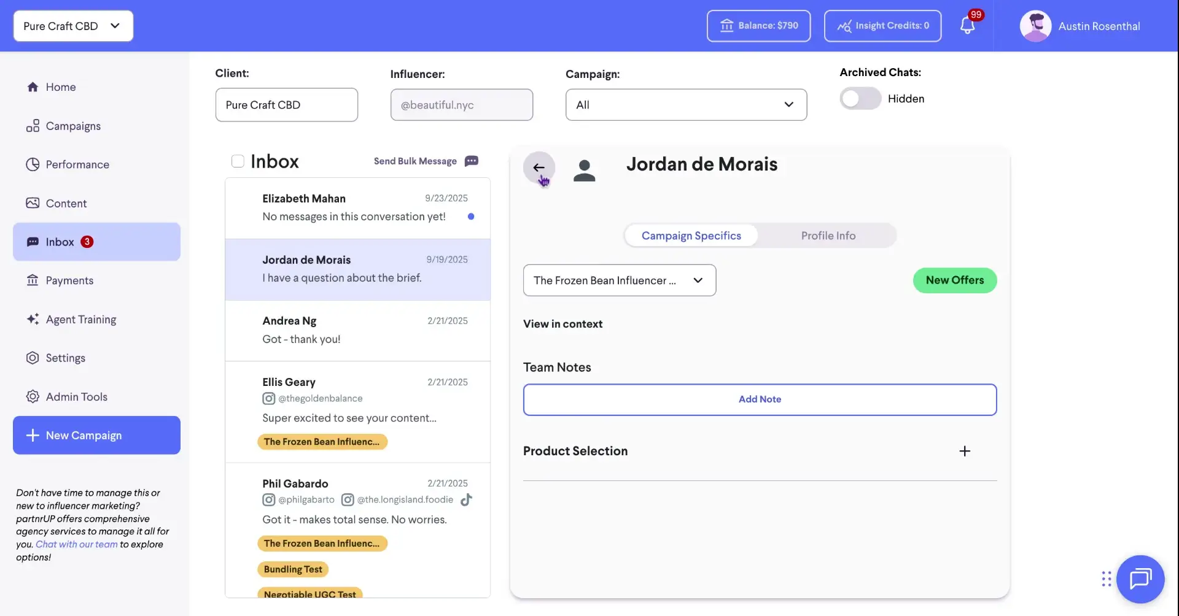1179x616 pixels.
Task: Open The Frozen Bean Influencer dropdown
Action: pos(618,280)
